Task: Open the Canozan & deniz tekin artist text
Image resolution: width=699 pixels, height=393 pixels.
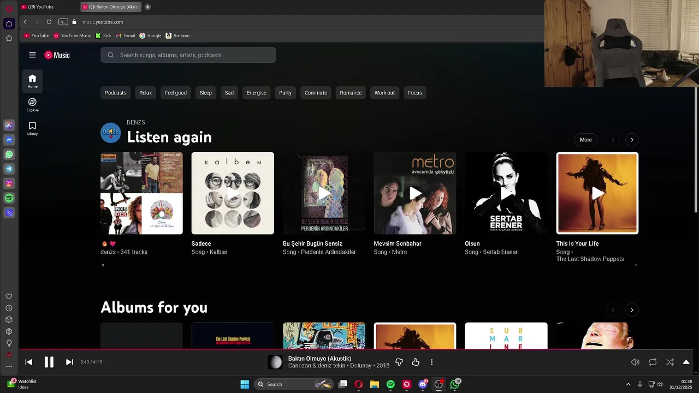Action: click(x=317, y=366)
